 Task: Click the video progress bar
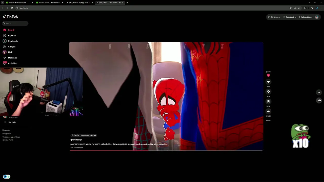pos(166,150)
